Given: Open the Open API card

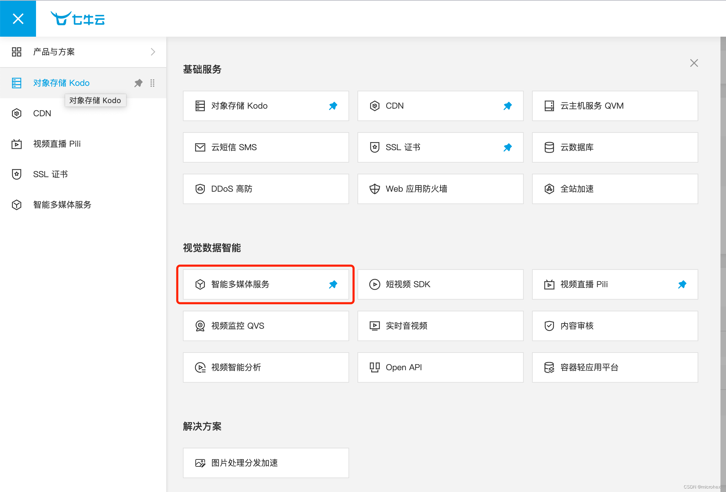Looking at the screenshot, I should [x=441, y=367].
